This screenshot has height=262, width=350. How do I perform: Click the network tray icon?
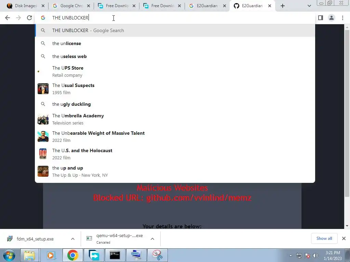299,256
